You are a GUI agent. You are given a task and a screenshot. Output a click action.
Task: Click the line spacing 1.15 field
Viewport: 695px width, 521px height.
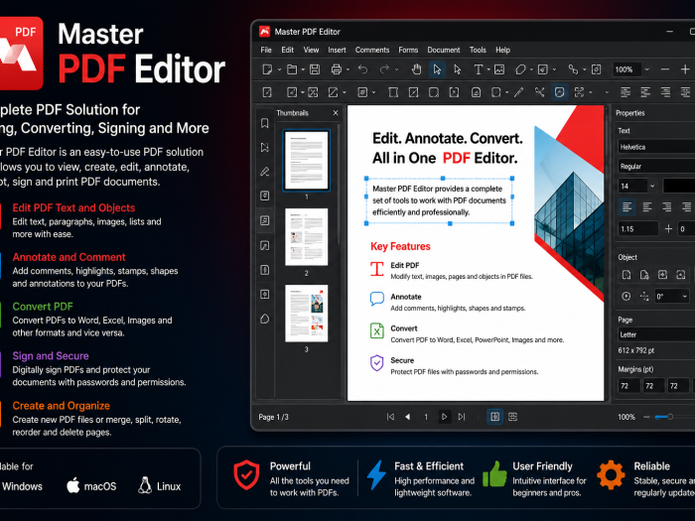point(637,229)
